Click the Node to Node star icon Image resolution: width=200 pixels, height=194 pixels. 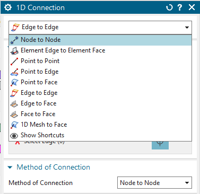point(14,40)
